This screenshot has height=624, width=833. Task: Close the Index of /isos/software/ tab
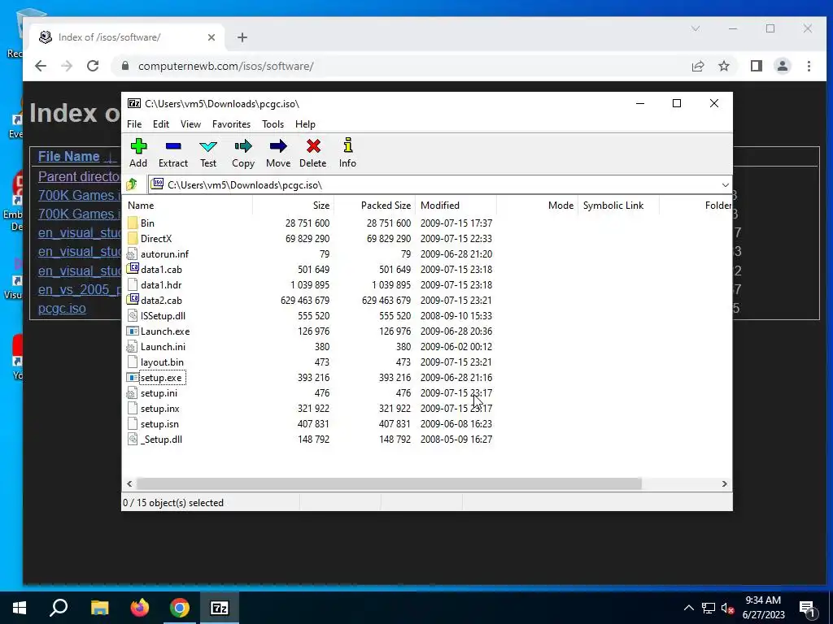[212, 37]
